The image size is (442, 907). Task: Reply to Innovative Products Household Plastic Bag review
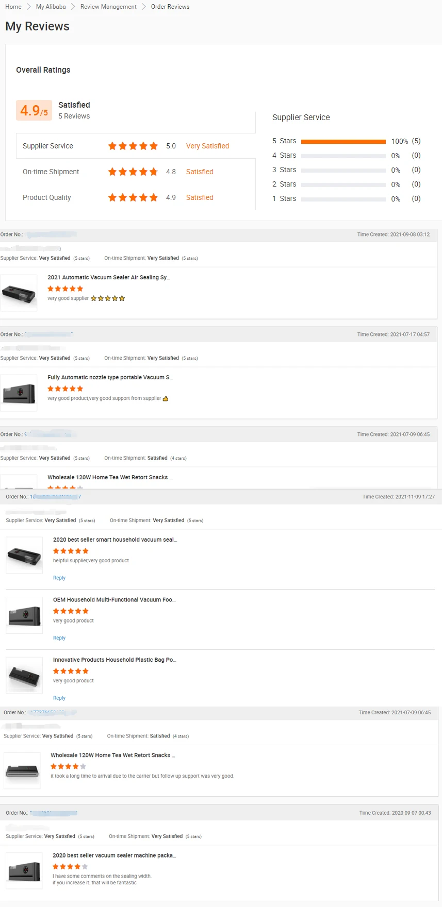[59, 698]
